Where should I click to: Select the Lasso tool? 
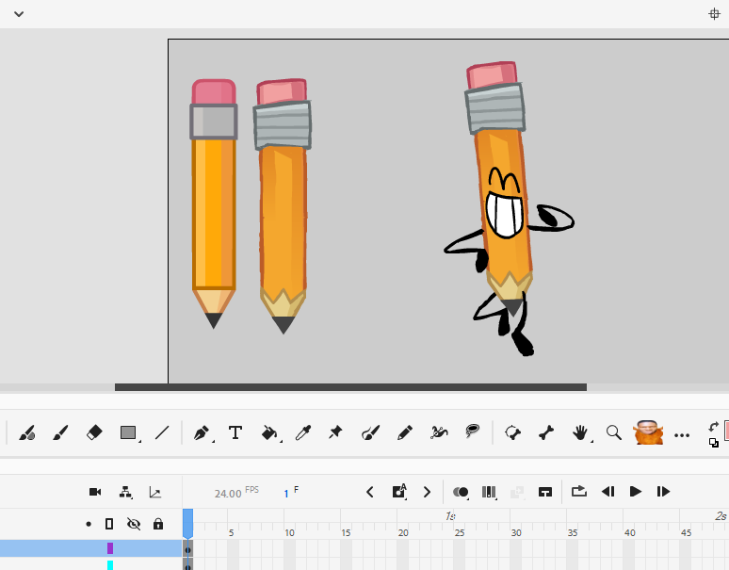click(473, 432)
